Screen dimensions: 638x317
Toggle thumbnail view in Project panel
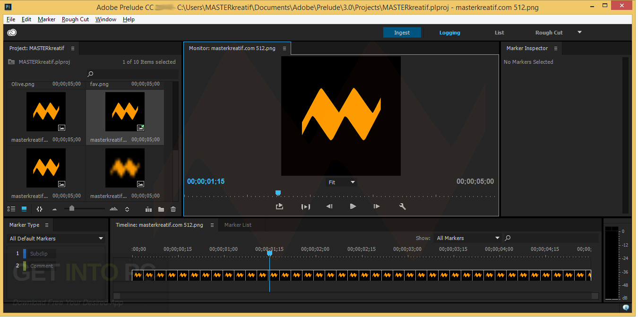point(24,208)
